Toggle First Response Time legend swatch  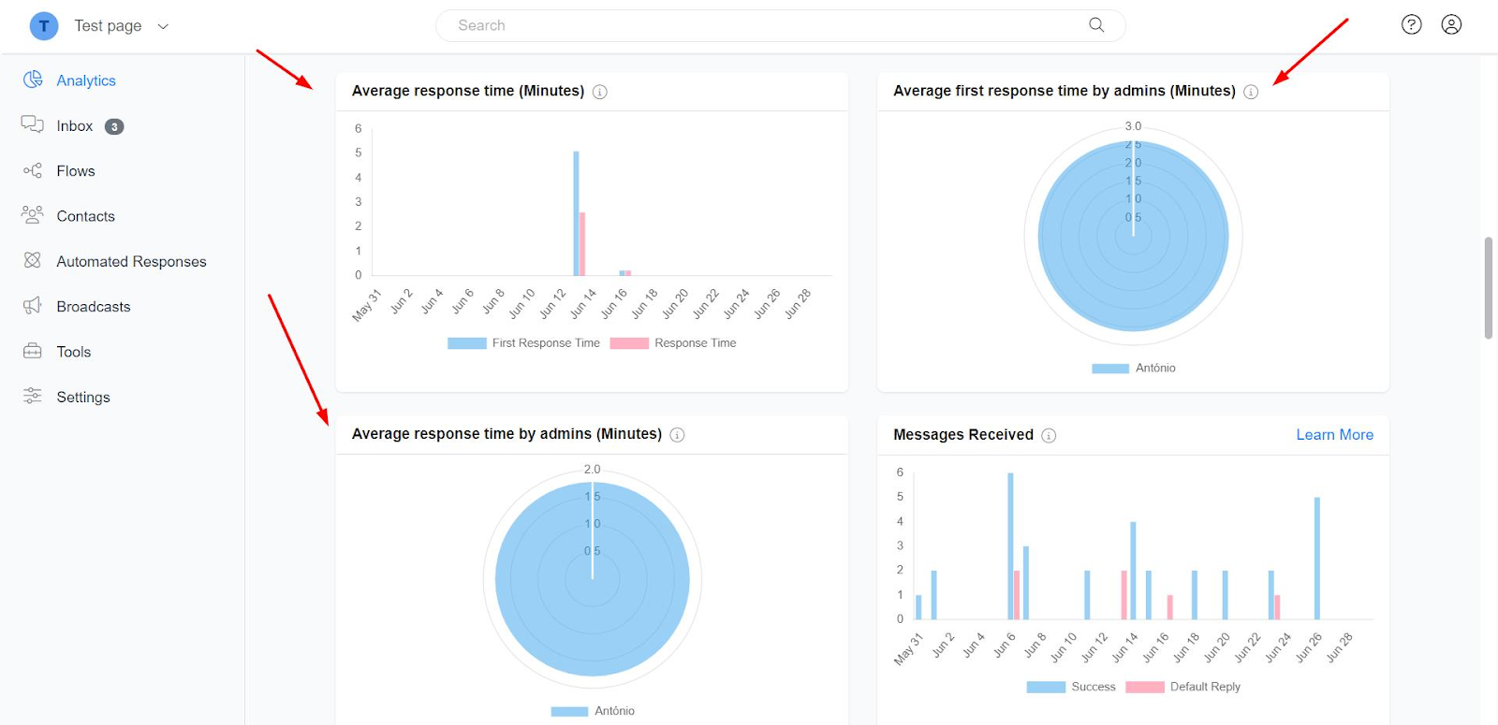467,343
